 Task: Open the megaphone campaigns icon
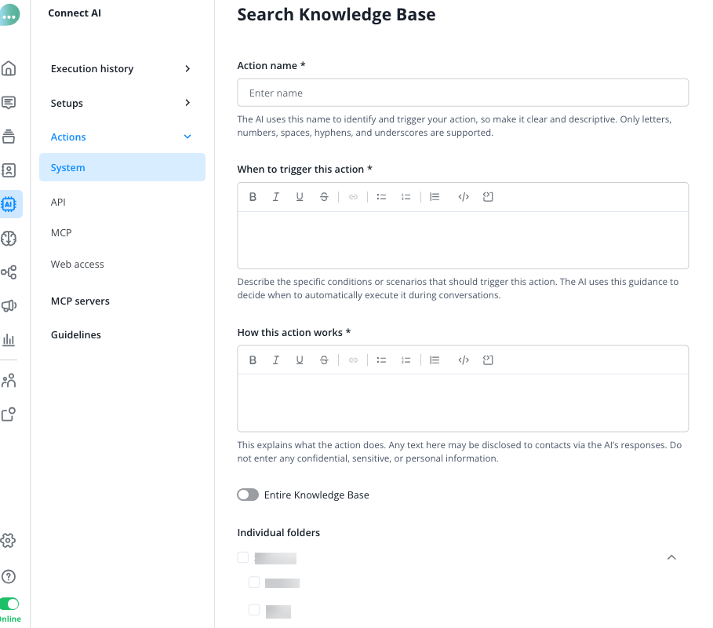[x=9, y=306]
